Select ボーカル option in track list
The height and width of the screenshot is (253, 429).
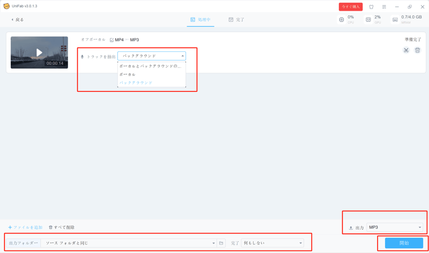pos(128,74)
